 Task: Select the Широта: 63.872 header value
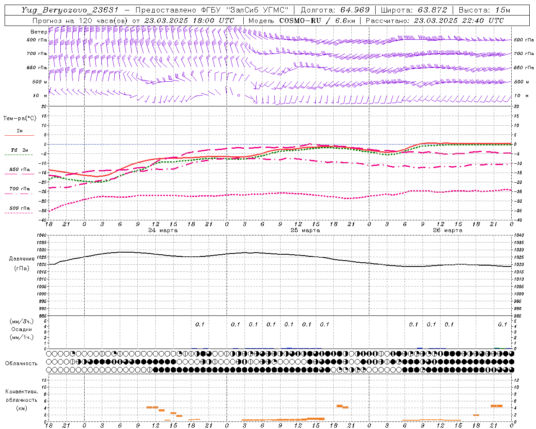[414, 10]
